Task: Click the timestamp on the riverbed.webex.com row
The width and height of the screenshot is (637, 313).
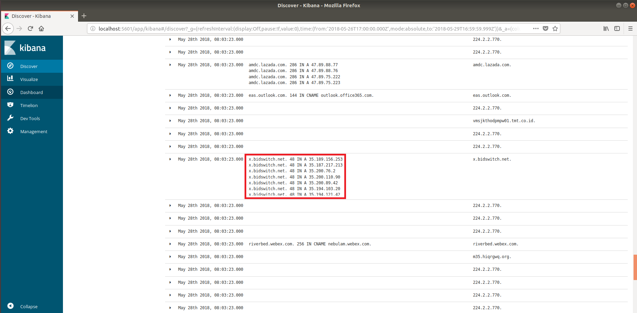Action: [210, 244]
